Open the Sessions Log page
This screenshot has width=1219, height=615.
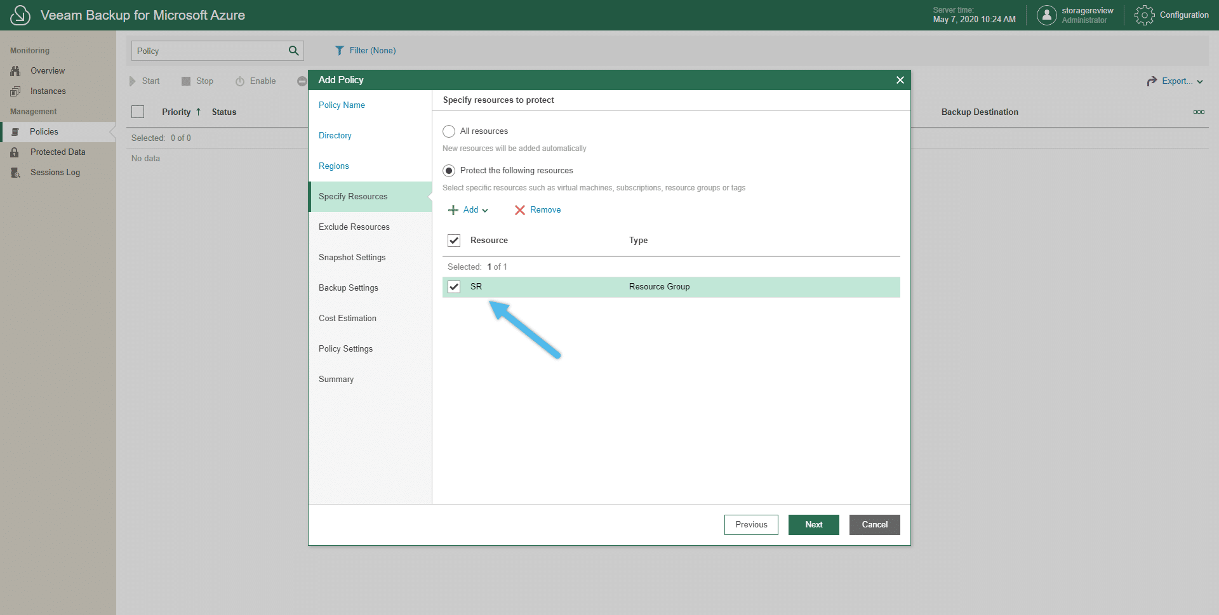click(55, 173)
